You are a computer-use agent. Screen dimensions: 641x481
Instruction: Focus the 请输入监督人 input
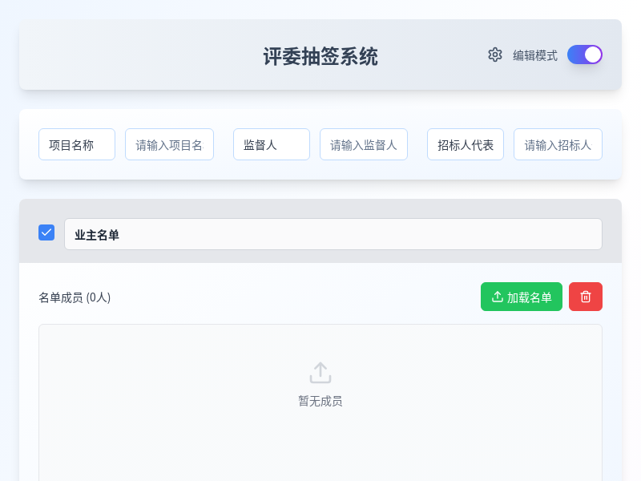(x=364, y=144)
